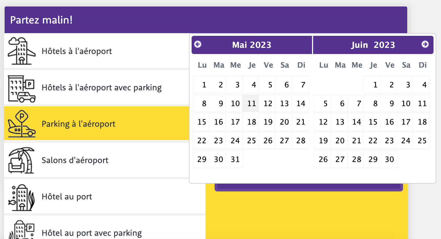Advance to next month using right arrow
Screen dimensions: 441x239
click(425, 44)
